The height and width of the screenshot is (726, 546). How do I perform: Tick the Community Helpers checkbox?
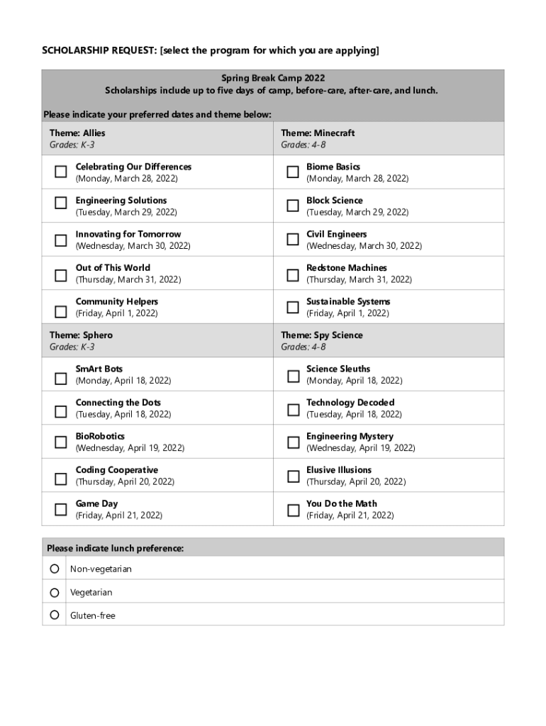[x=61, y=311]
